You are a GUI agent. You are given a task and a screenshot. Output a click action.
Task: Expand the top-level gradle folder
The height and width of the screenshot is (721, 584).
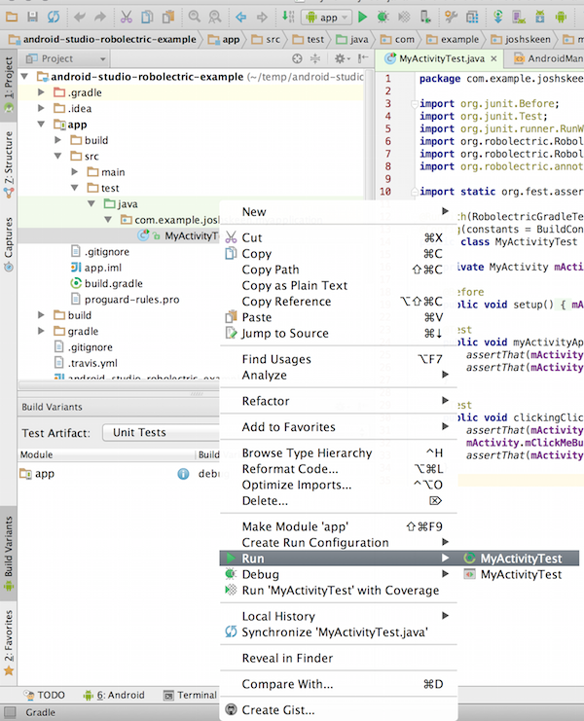41,331
